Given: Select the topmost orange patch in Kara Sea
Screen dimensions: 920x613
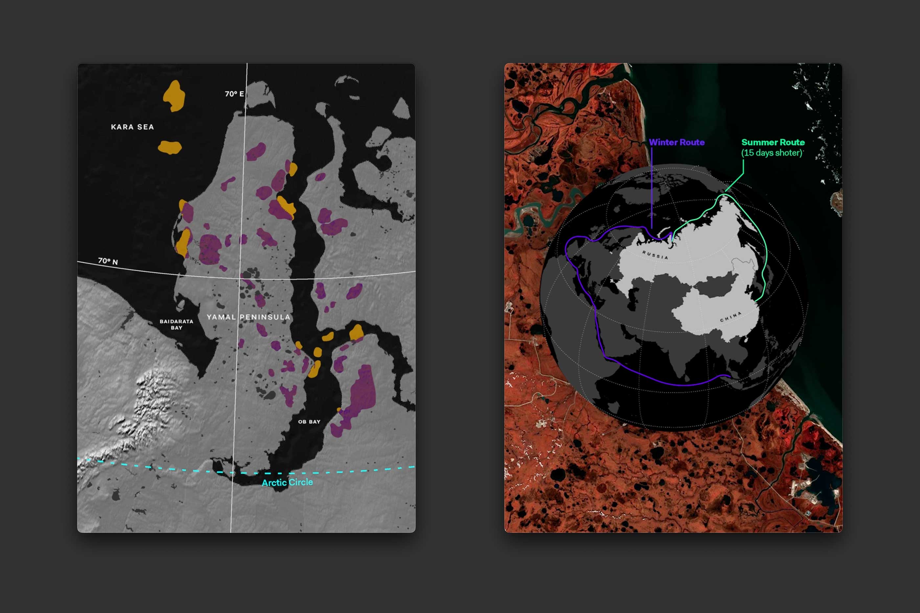Looking at the screenshot, I should (x=174, y=96).
